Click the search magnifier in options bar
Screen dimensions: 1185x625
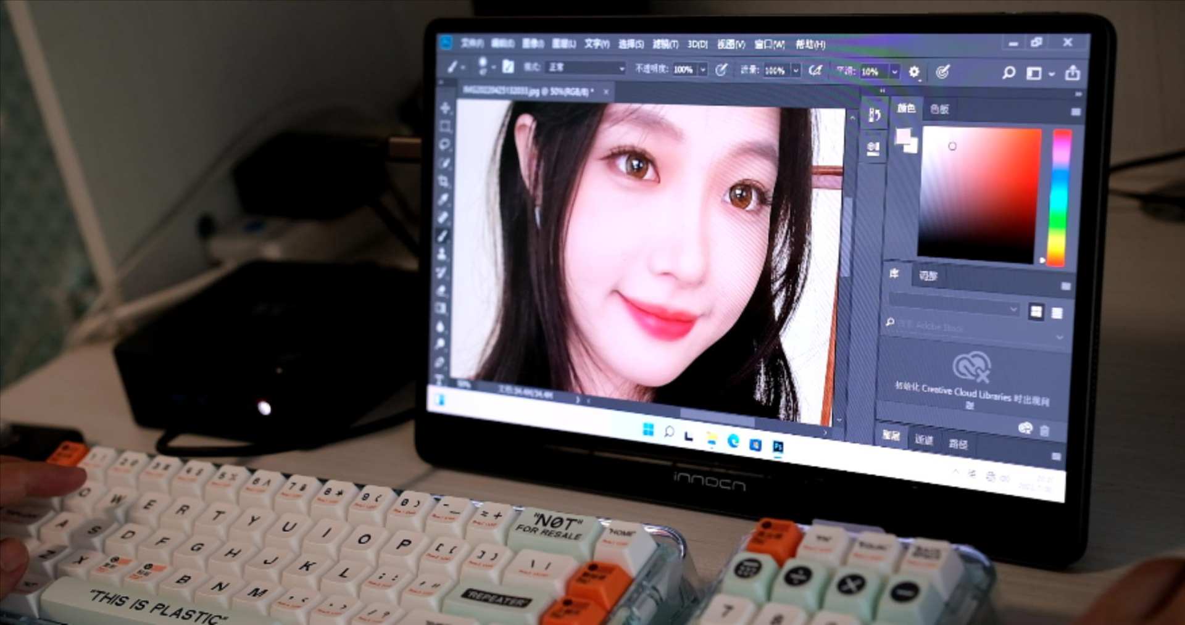1008,73
